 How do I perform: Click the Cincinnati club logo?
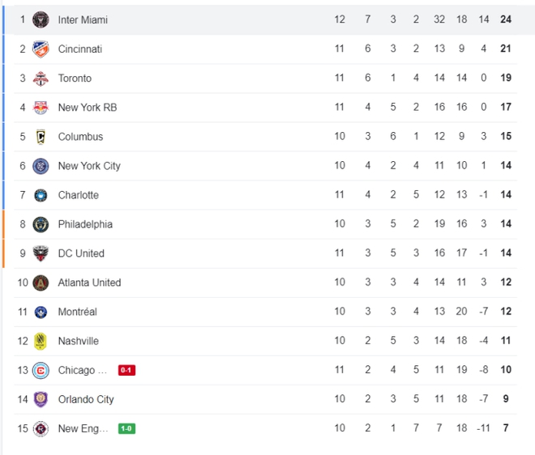coord(41,49)
